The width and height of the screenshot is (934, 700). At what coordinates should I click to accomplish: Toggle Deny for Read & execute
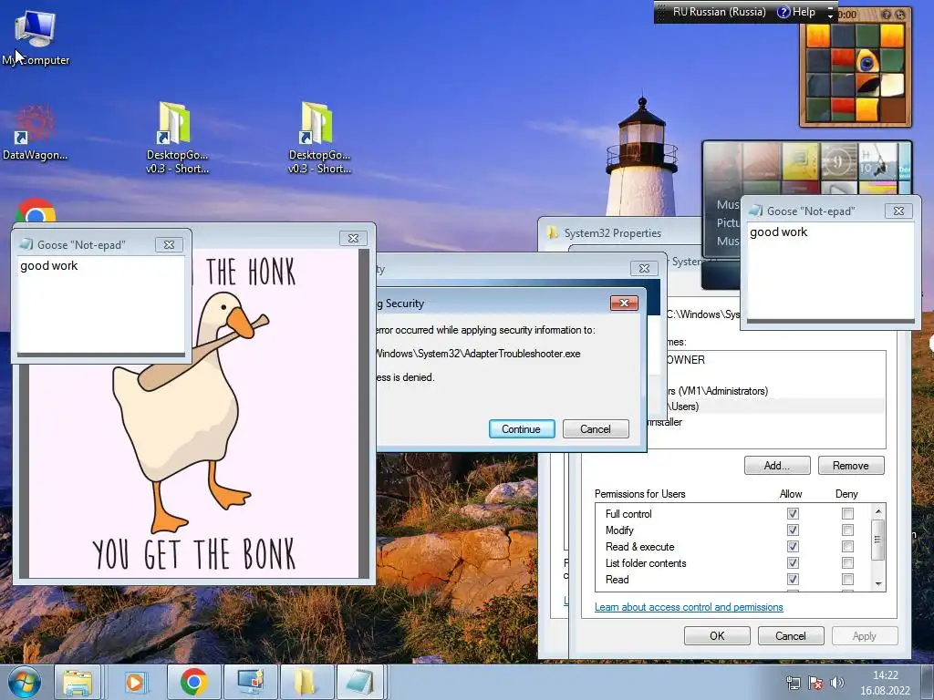pyautogui.click(x=847, y=547)
